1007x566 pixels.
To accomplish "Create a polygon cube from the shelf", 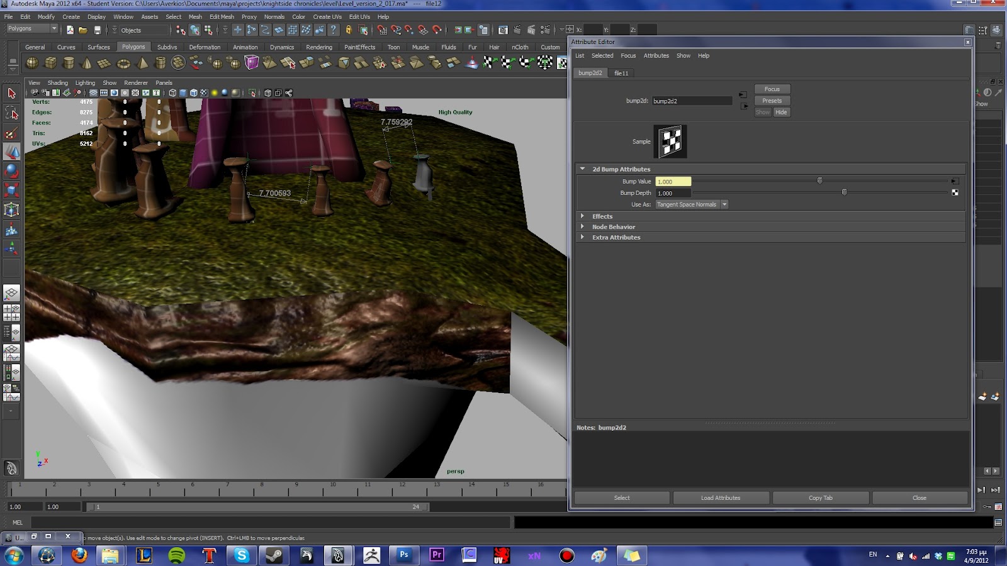I will 52,63.
